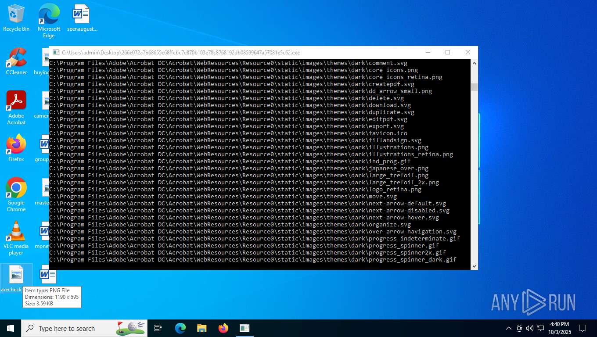Viewport: 597px width, 337px height.
Task: Select the arecheck PNG file icon
Action: pos(16,278)
